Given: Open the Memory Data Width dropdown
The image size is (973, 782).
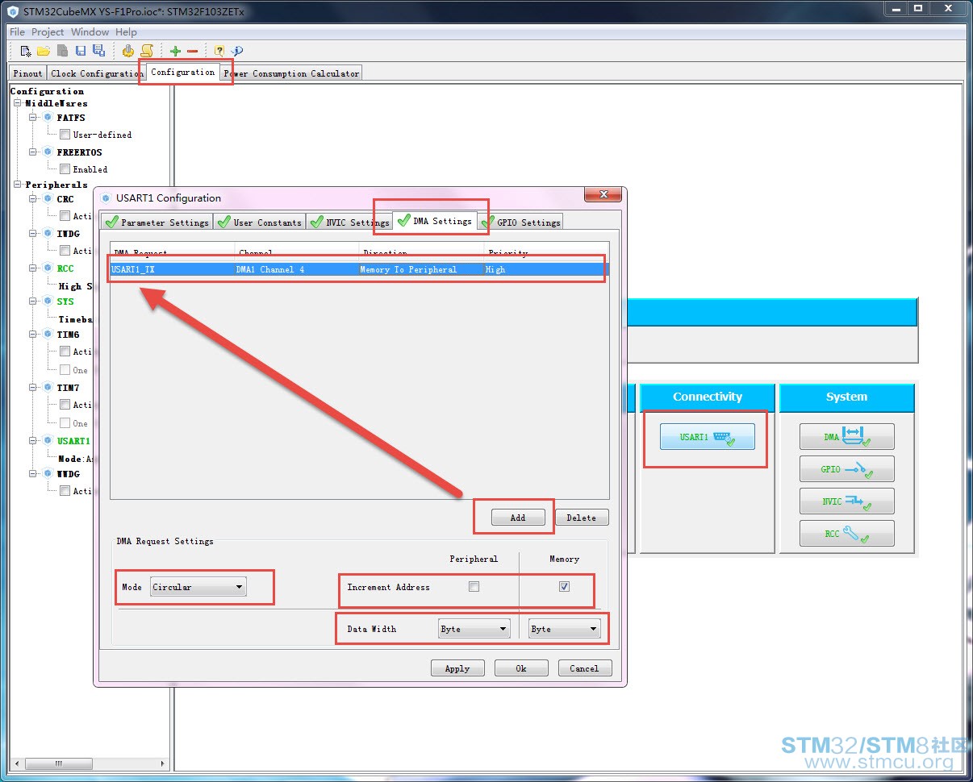Looking at the screenshot, I should pyautogui.click(x=565, y=629).
